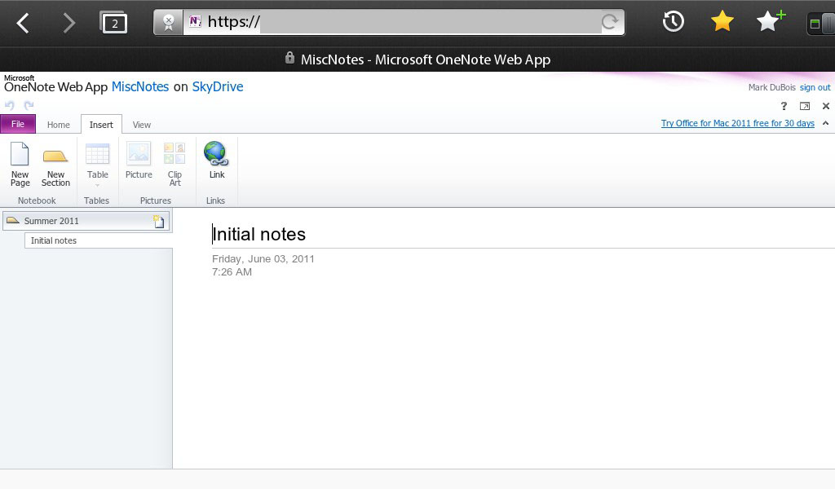Click the OneNote favicon in the address bar
This screenshot has width=835, height=489.
[x=195, y=21]
